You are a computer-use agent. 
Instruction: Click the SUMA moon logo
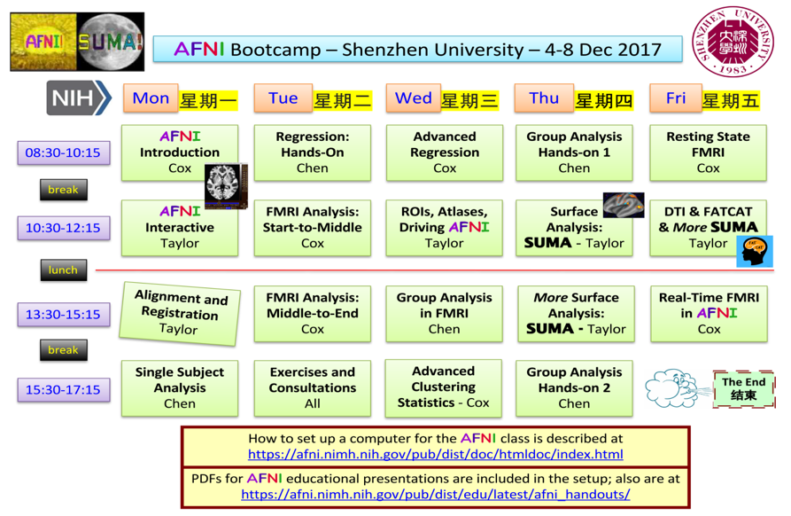[110, 41]
